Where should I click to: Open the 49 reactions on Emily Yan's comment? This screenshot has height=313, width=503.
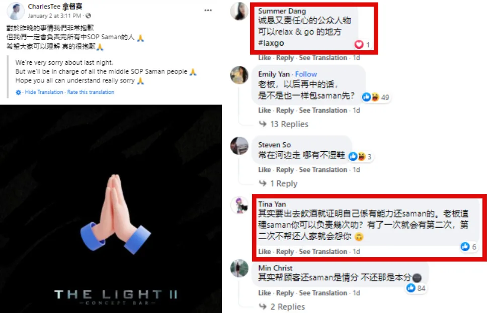376,97
